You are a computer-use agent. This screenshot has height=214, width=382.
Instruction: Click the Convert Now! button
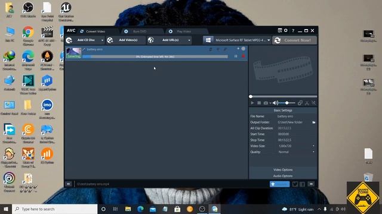coord(294,40)
